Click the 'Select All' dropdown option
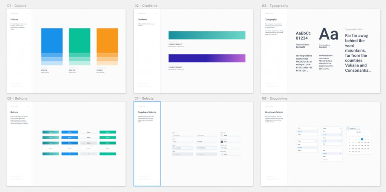 point(332,160)
